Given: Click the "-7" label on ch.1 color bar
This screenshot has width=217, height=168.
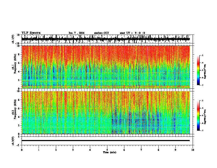Looking at the screenshot, I should (202, 85).
